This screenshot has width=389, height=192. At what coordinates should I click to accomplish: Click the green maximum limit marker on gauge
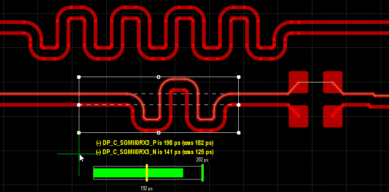(x=203, y=173)
